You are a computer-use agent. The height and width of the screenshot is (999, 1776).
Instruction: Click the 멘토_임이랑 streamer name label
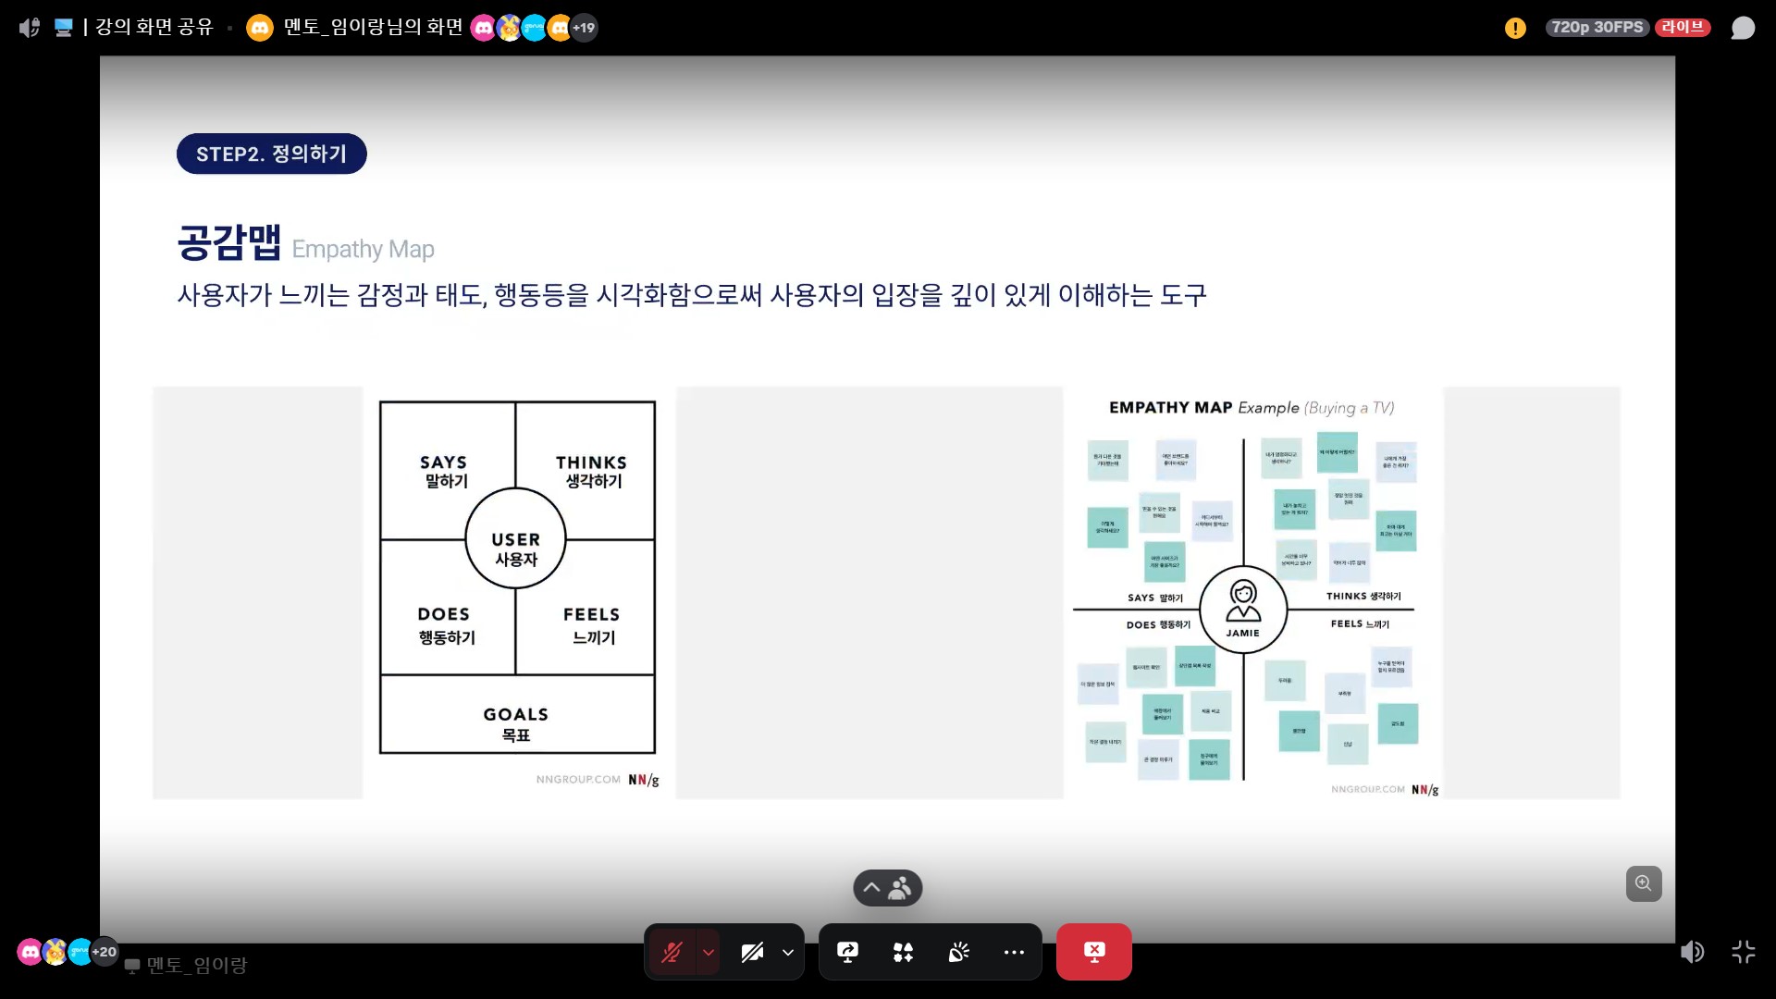tap(197, 965)
